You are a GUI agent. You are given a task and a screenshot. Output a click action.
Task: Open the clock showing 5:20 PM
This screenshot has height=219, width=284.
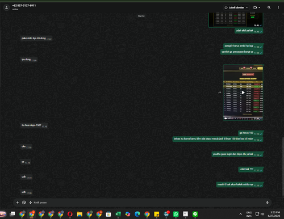point(274,214)
